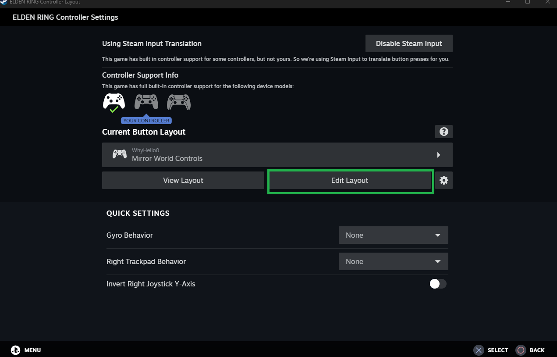
Task: Maximize the Controller Layout window
Action: (528, 2)
